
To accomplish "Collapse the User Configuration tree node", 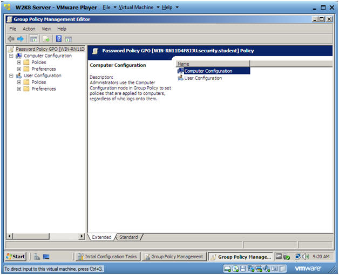I will coord(11,75).
